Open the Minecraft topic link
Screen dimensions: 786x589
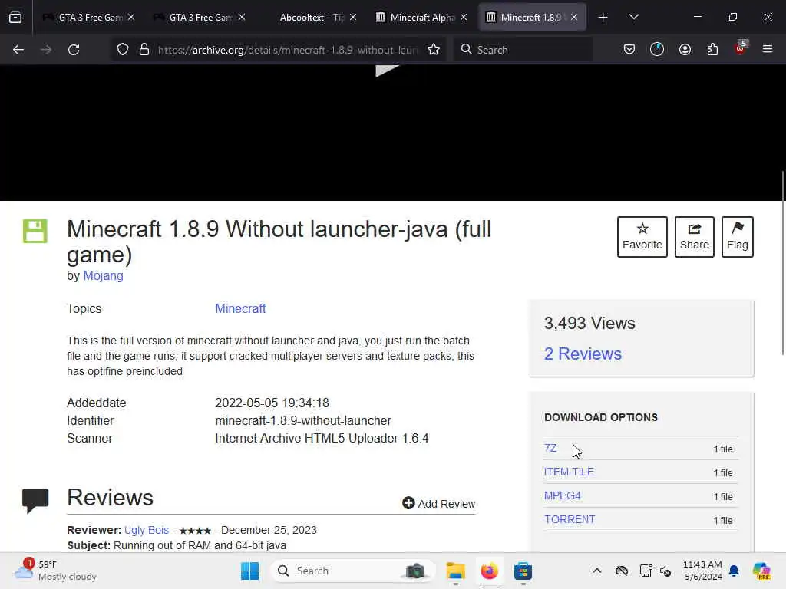tap(240, 308)
